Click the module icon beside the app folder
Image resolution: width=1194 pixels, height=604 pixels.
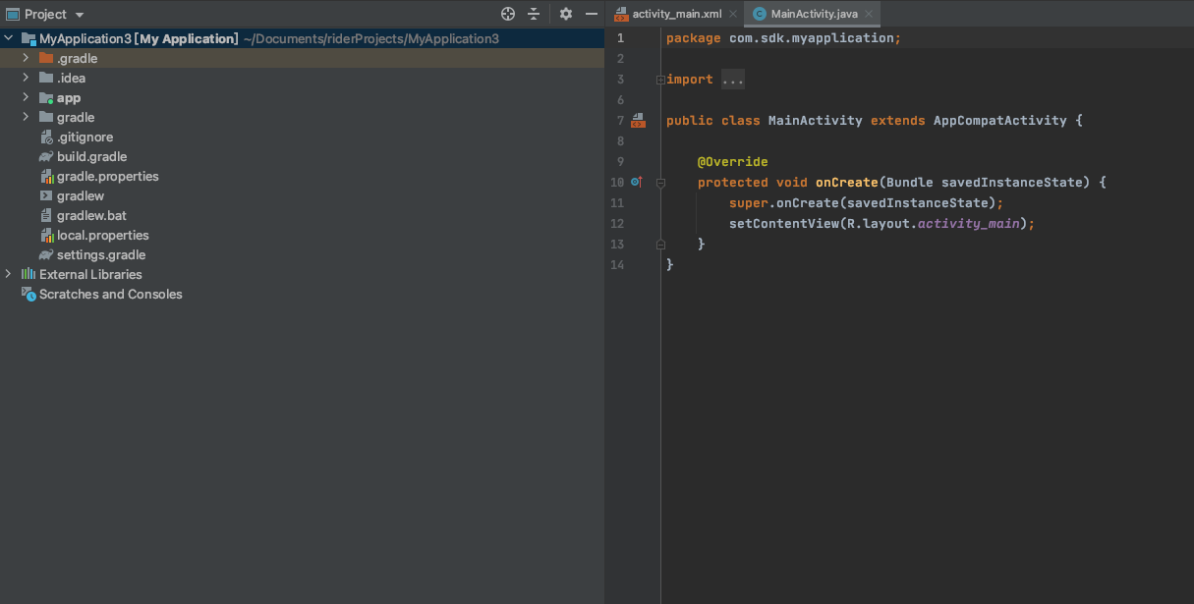click(44, 97)
